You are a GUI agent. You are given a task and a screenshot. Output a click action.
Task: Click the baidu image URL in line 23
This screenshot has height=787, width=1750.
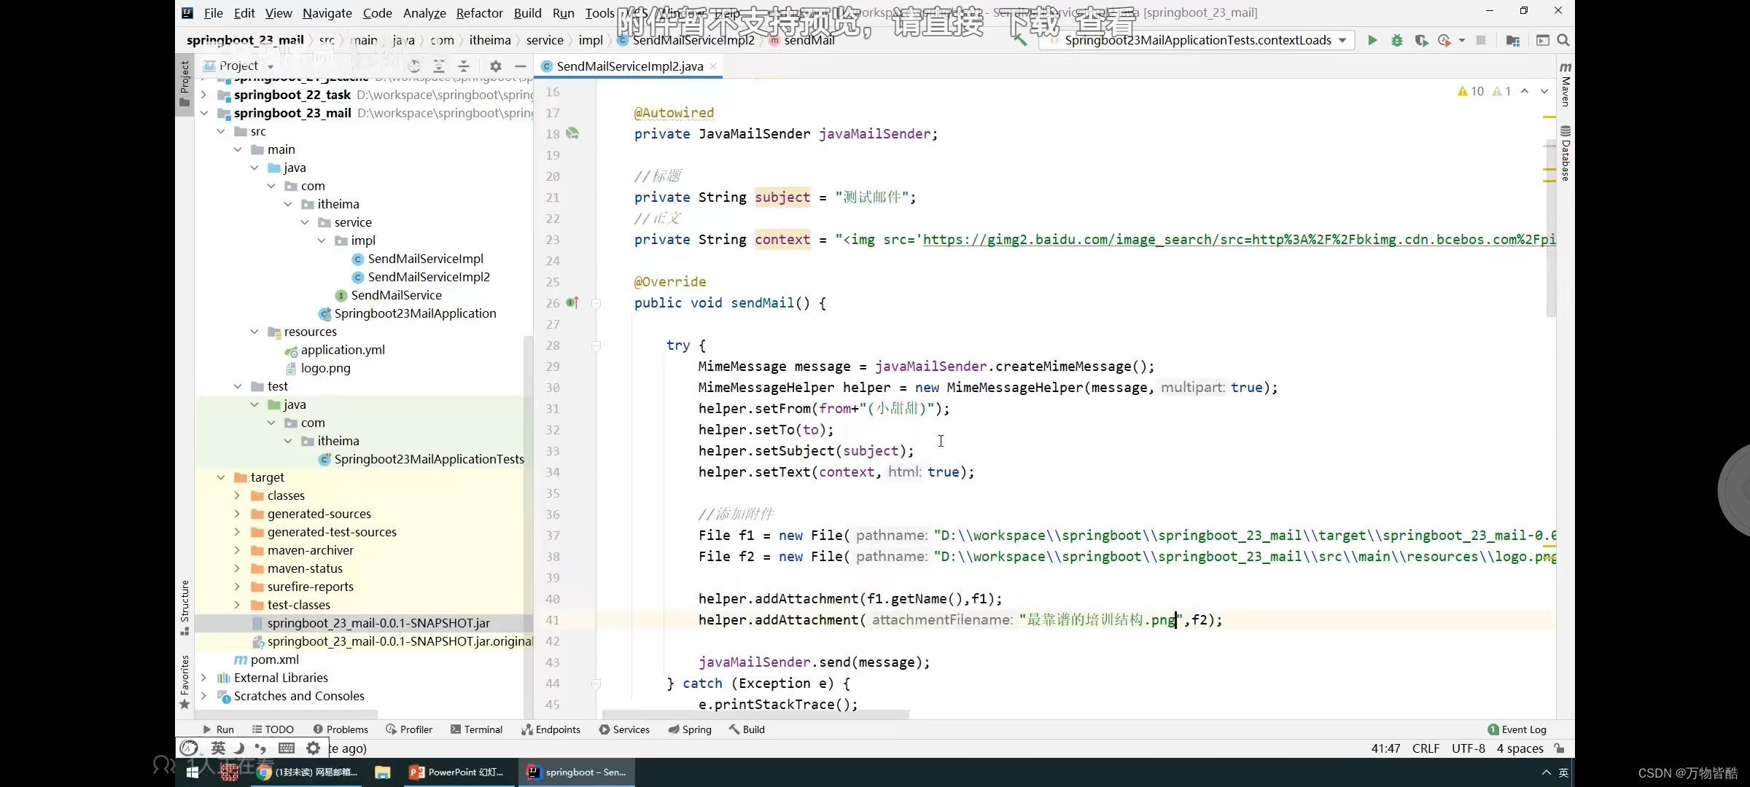tap(1239, 240)
